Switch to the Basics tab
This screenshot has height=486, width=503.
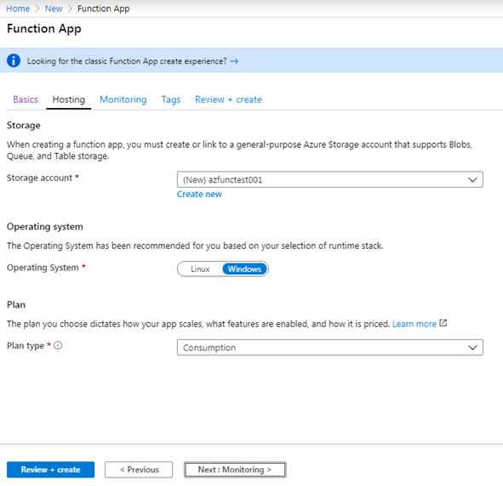[x=26, y=99]
